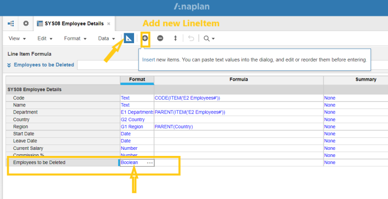Select the Start Date line item row

pos(63,134)
